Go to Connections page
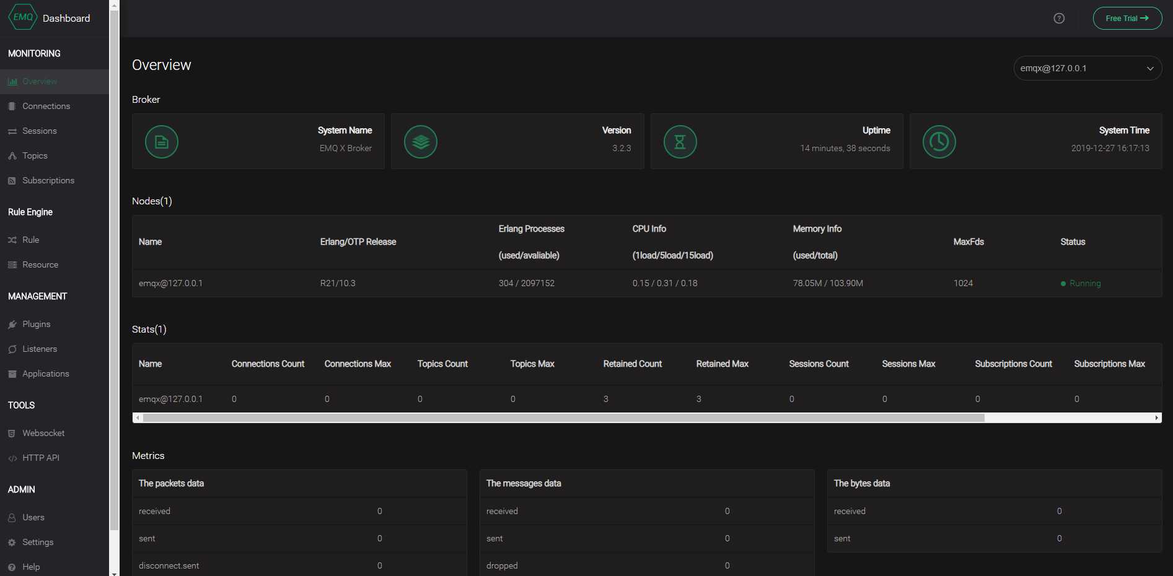The height and width of the screenshot is (576, 1173). pyautogui.click(x=55, y=107)
